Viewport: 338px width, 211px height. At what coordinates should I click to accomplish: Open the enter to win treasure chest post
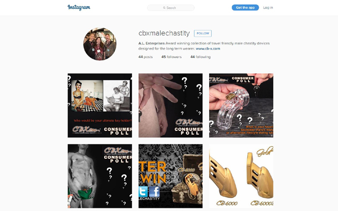click(171, 176)
